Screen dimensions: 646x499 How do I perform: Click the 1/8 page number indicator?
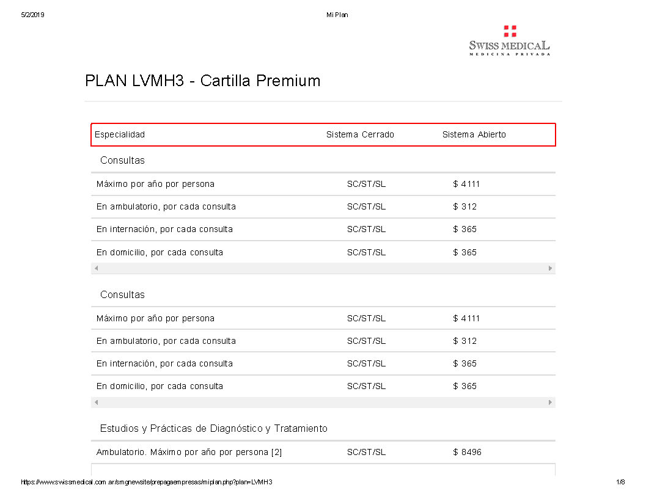tap(620, 483)
